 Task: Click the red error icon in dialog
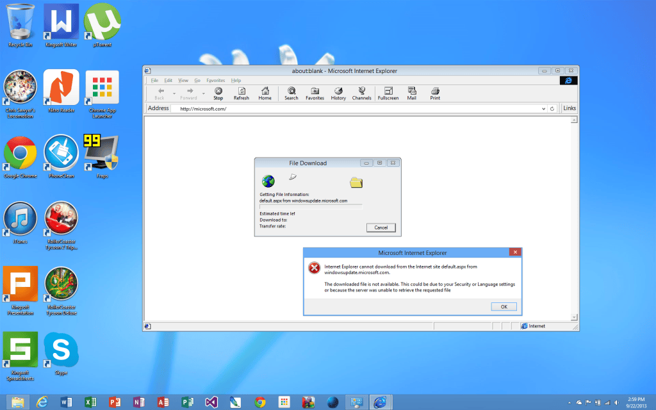314,268
